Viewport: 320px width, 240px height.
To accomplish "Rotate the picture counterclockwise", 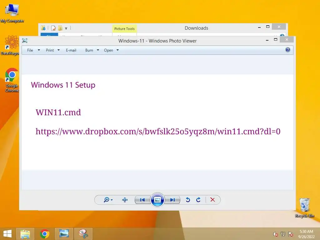I will (x=188, y=200).
